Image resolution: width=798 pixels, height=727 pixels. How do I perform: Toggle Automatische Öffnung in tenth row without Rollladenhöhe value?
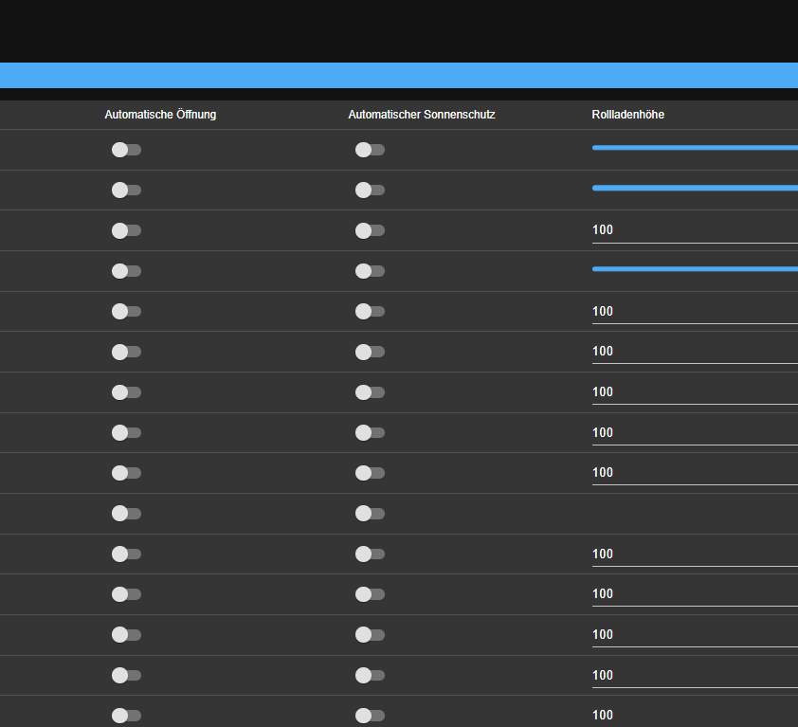126,513
